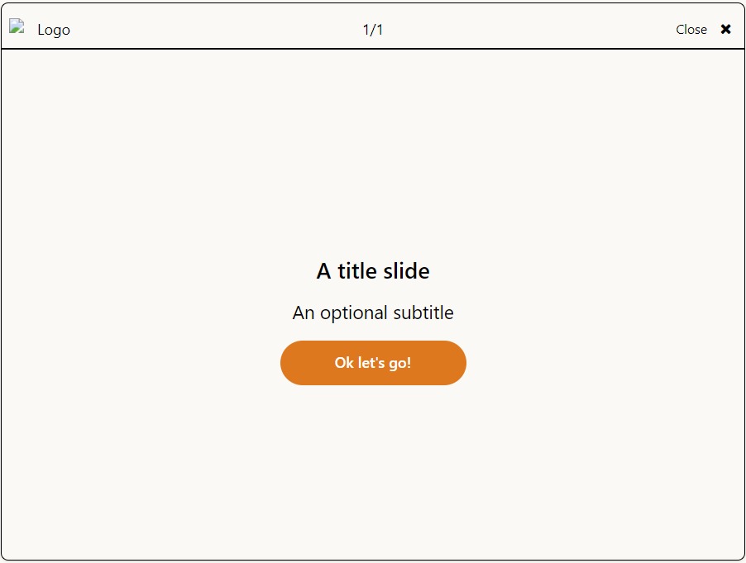The height and width of the screenshot is (563, 746).
Task: Close the slideshow via "Close" label
Action: [x=691, y=30]
